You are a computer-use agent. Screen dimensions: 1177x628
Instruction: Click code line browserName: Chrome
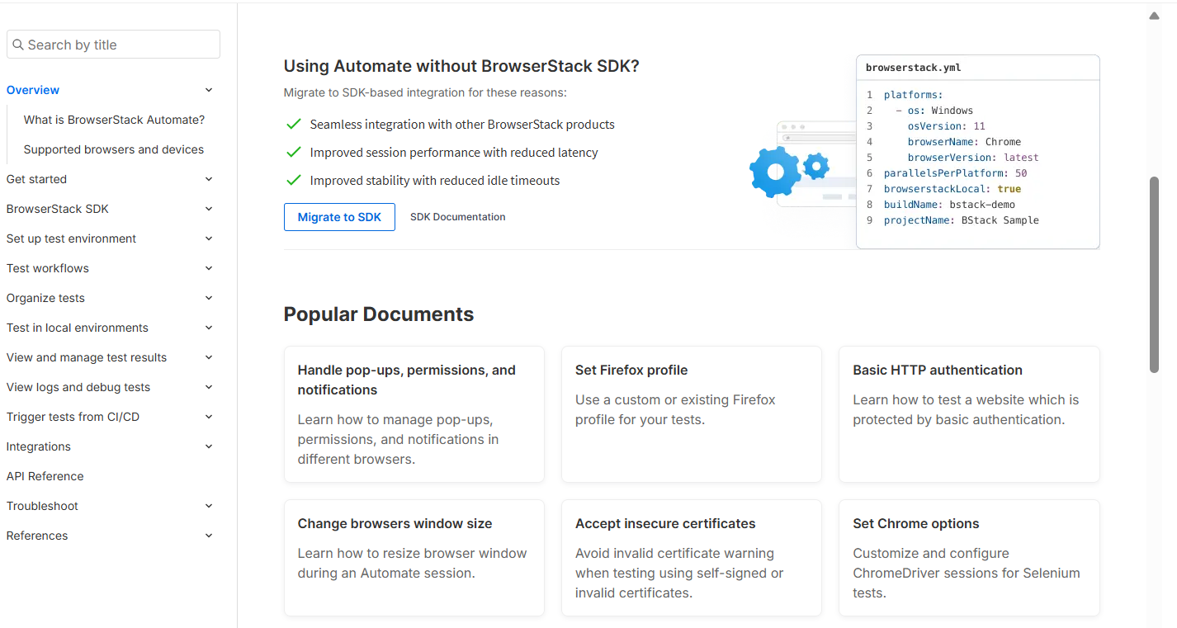[x=964, y=142]
